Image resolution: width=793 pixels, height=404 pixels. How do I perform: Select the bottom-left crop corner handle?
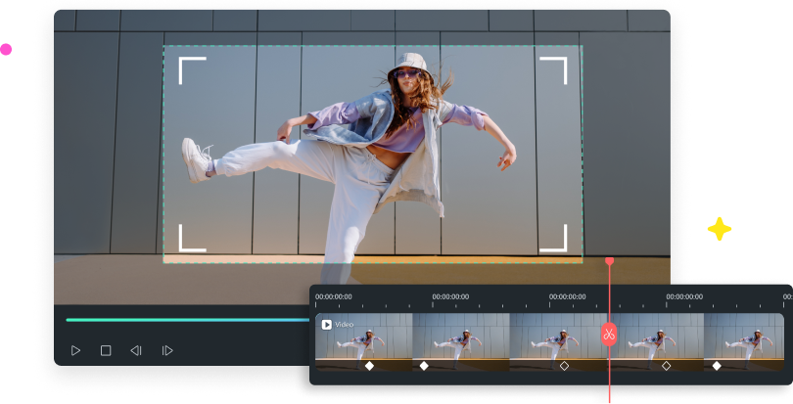coord(193,238)
